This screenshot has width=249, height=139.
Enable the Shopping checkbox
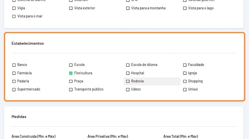pyautogui.click(x=185, y=81)
